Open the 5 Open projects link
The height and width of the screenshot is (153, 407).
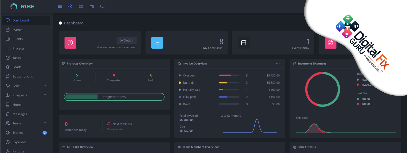77,78
